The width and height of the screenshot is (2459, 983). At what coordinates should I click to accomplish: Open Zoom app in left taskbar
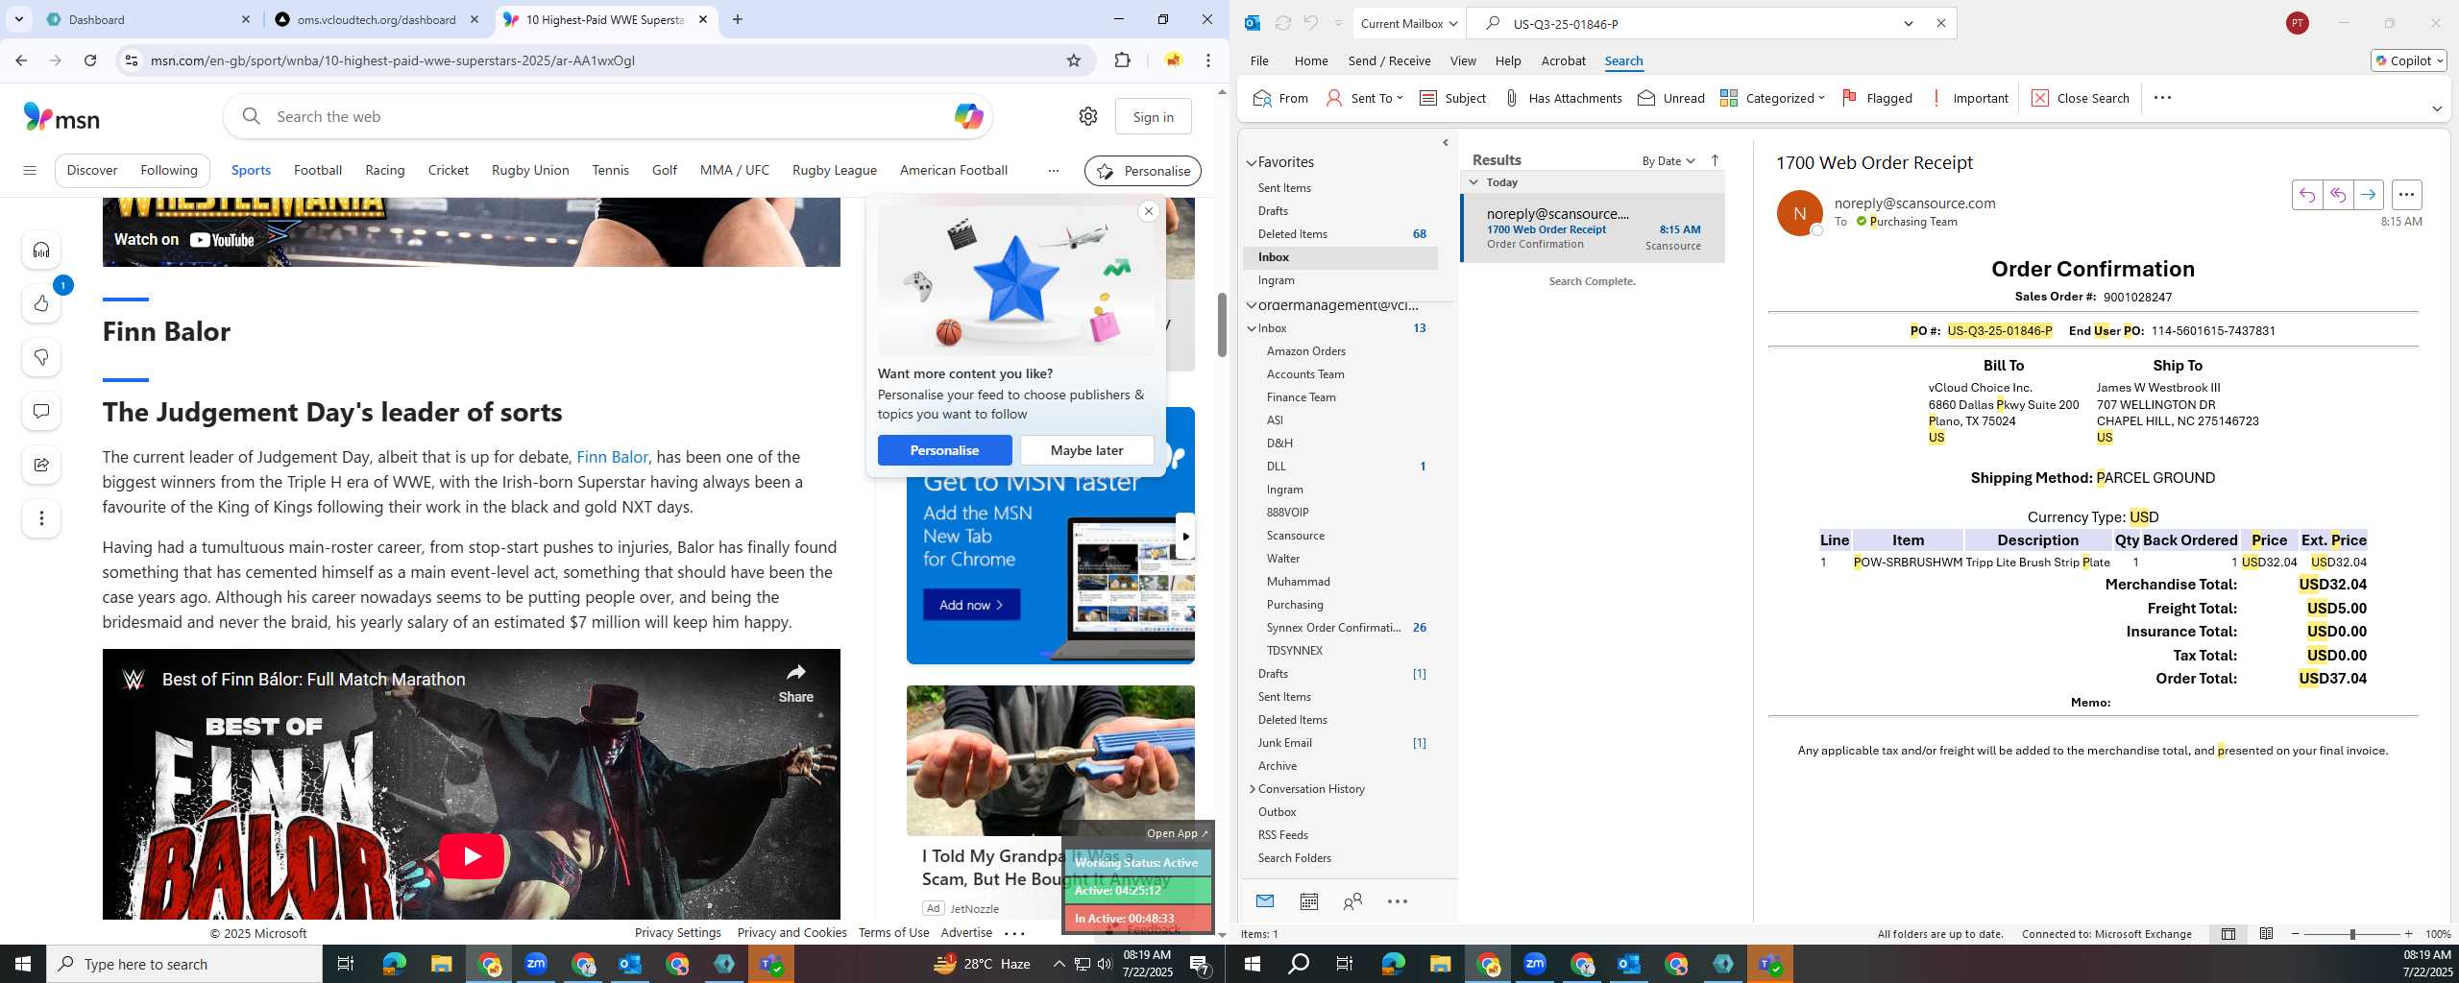[x=536, y=964]
